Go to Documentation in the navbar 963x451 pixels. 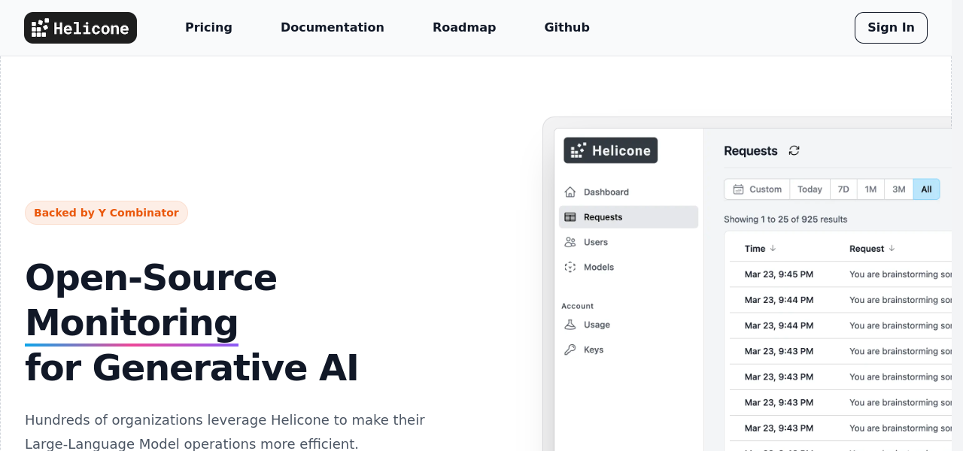[332, 28]
